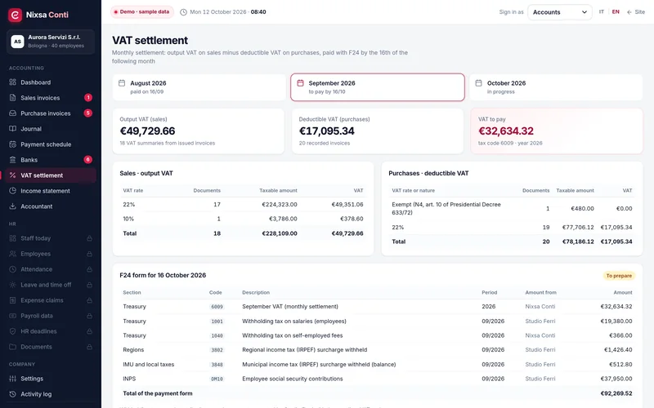Click the 10% rate row in Sales table
Screen dimensions: 654x408
pyautogui.click(x=243, y=219)
